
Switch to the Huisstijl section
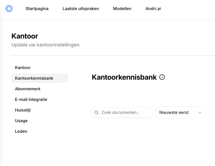pos(23,110)
